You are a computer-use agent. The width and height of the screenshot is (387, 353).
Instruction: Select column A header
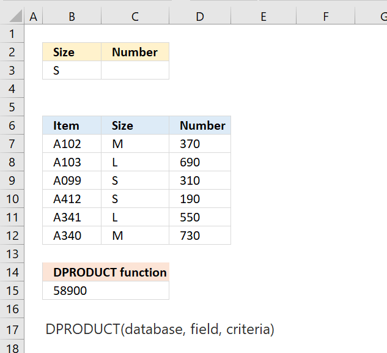tap(33, 17)
